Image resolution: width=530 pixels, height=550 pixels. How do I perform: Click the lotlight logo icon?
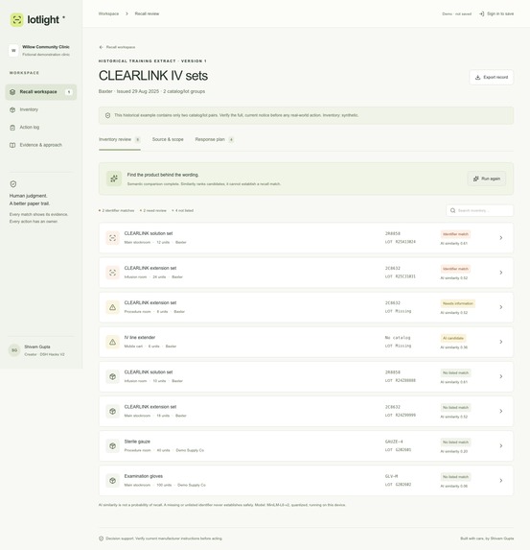[17, 19]
